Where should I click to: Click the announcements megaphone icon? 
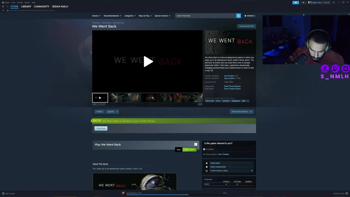[296, 2]
